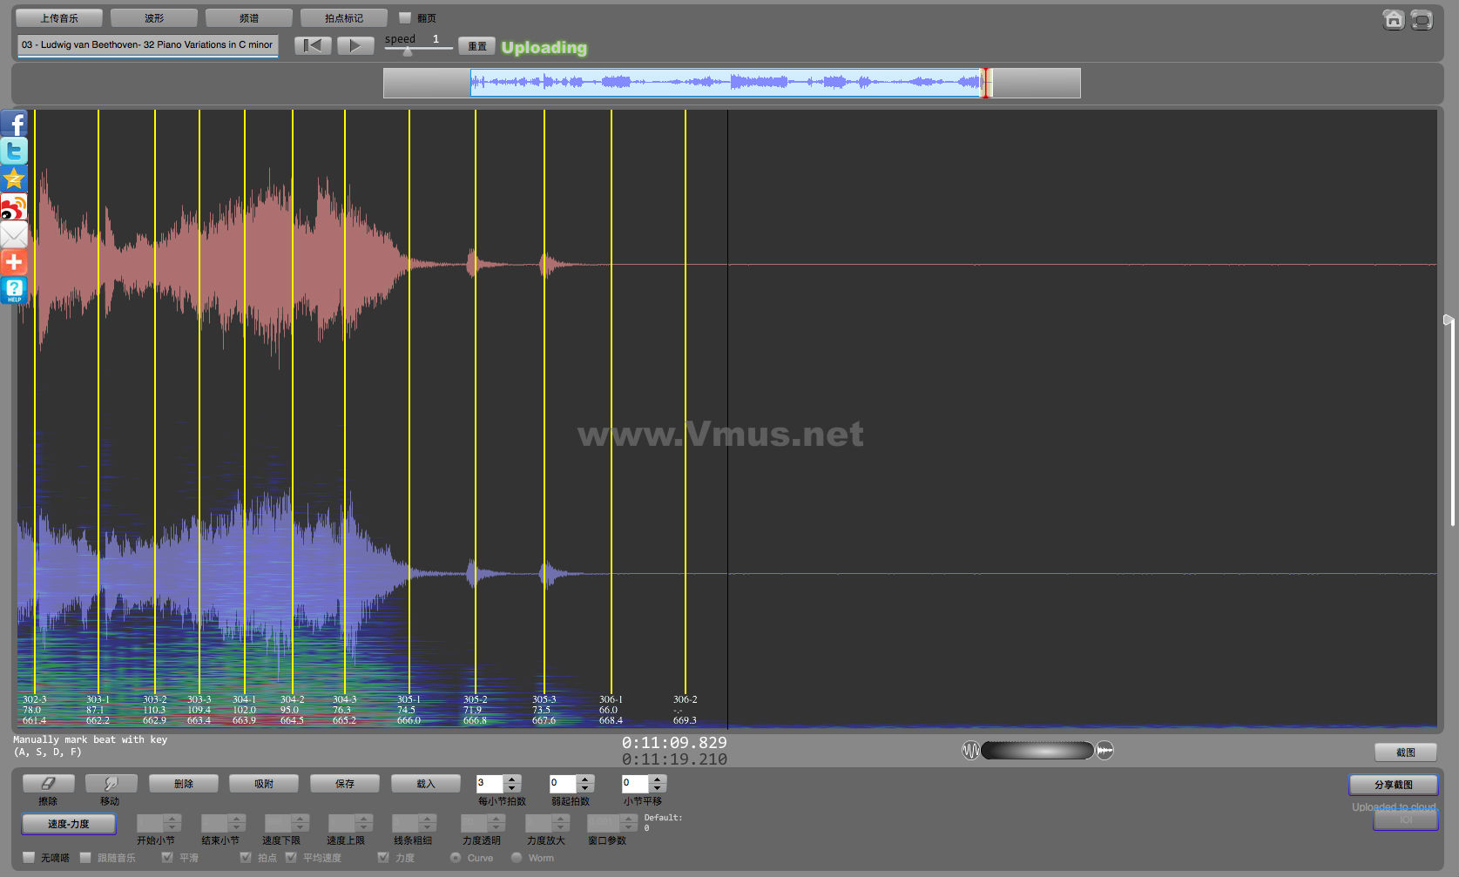Share via the Weibo icon
The width and height of the screenshot is (1459, 877).
click(x=14, y=207)
